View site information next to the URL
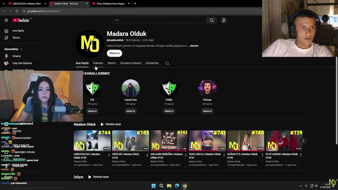 [x=24, y=11]
